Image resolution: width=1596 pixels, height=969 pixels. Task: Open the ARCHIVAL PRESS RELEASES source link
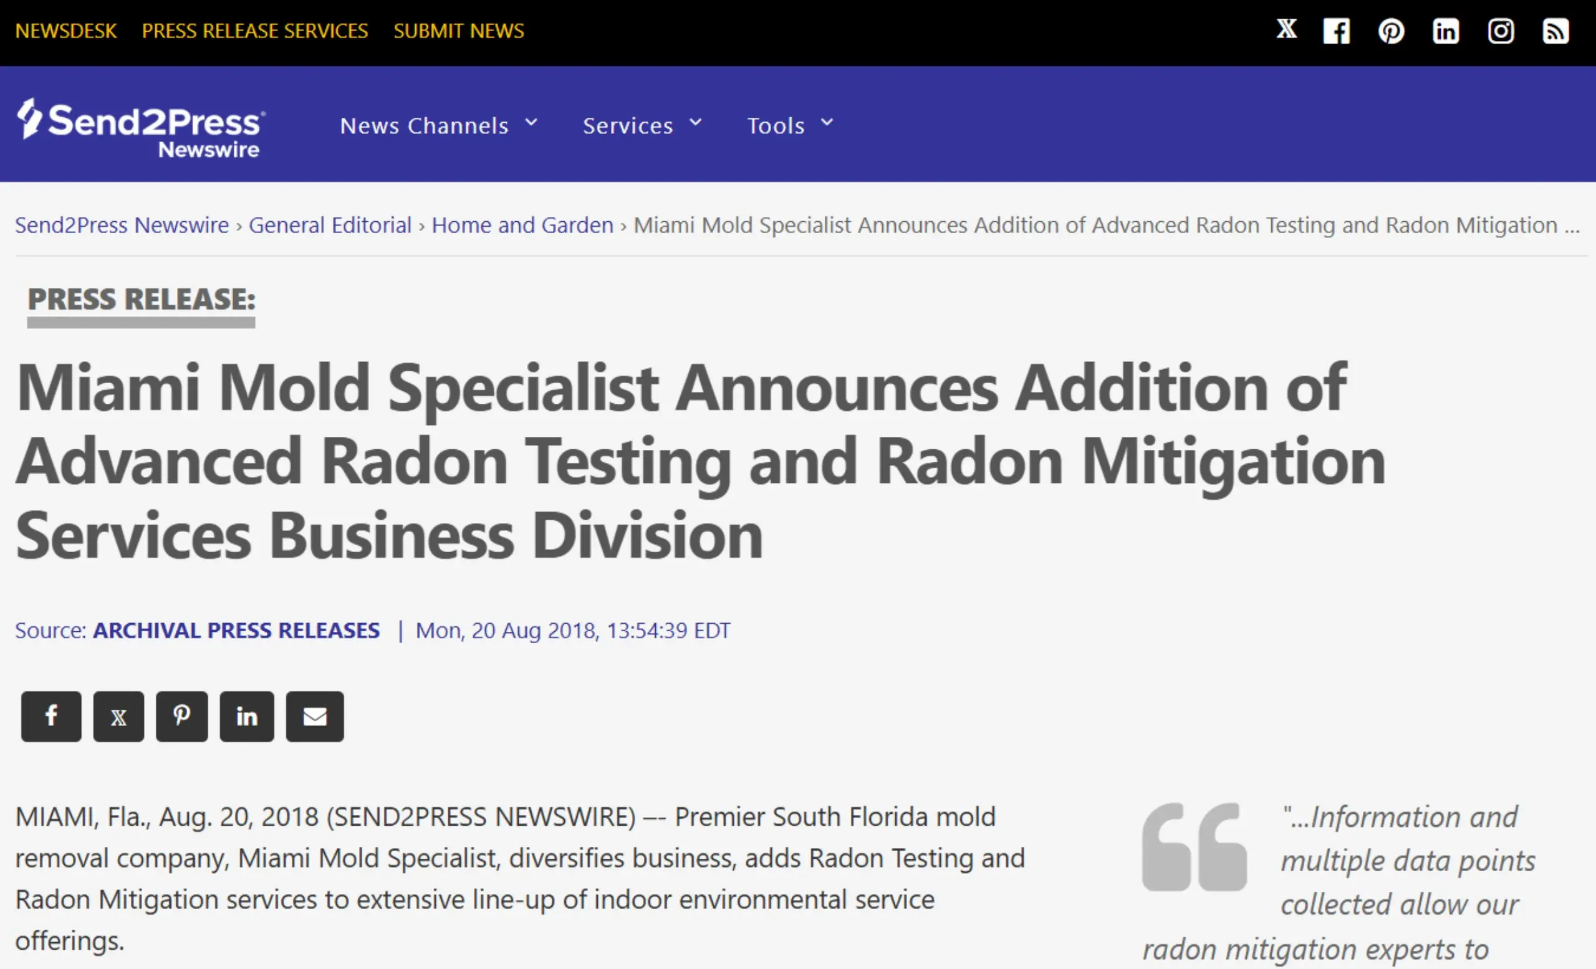click(x=236, y=630)
